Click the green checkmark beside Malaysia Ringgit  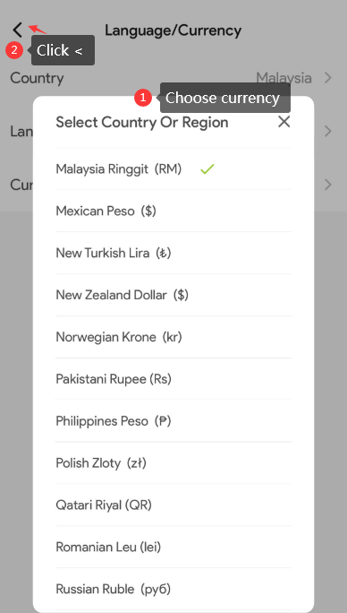coord(207,169)
